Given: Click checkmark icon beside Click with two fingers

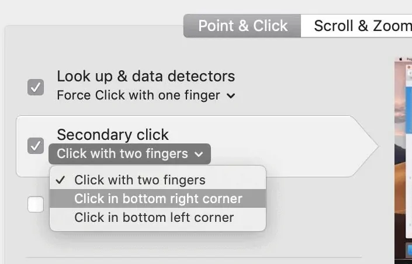Looking at the screenshot, I should tap(60, 180).
